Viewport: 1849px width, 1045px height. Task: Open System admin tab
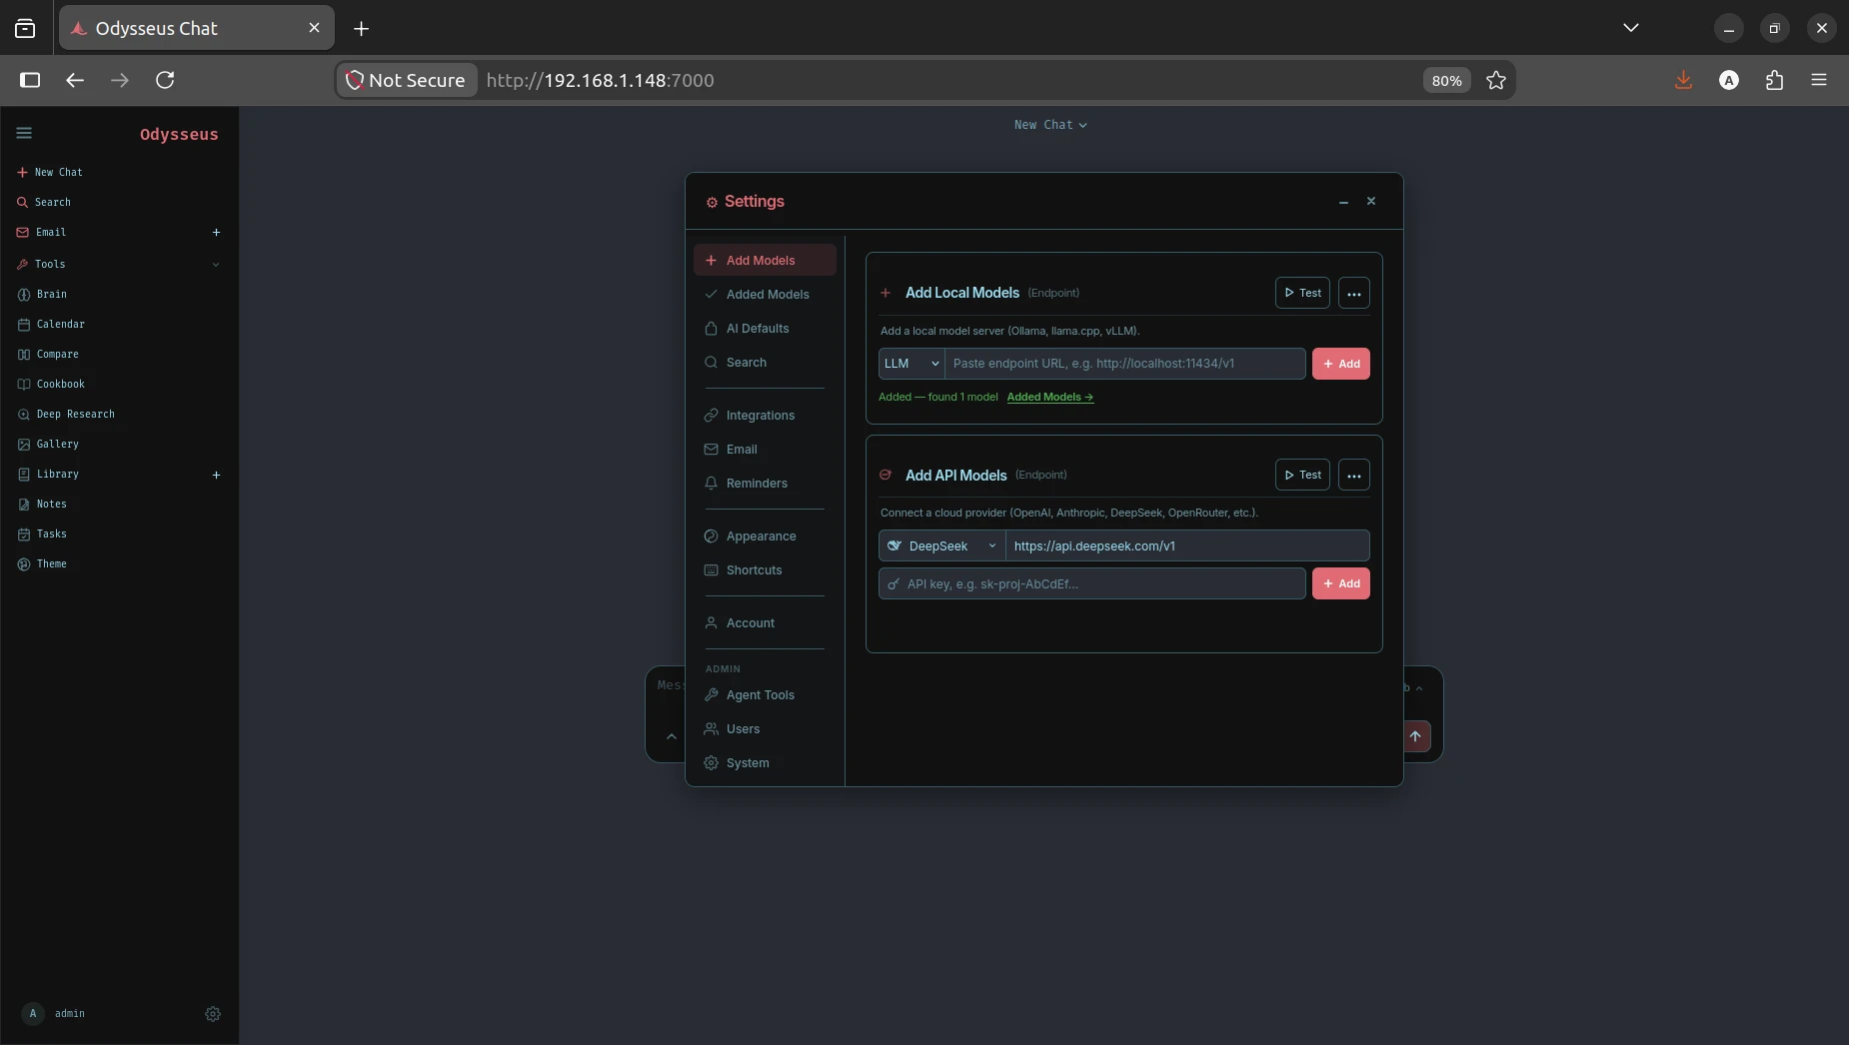(x=765, y=762)
